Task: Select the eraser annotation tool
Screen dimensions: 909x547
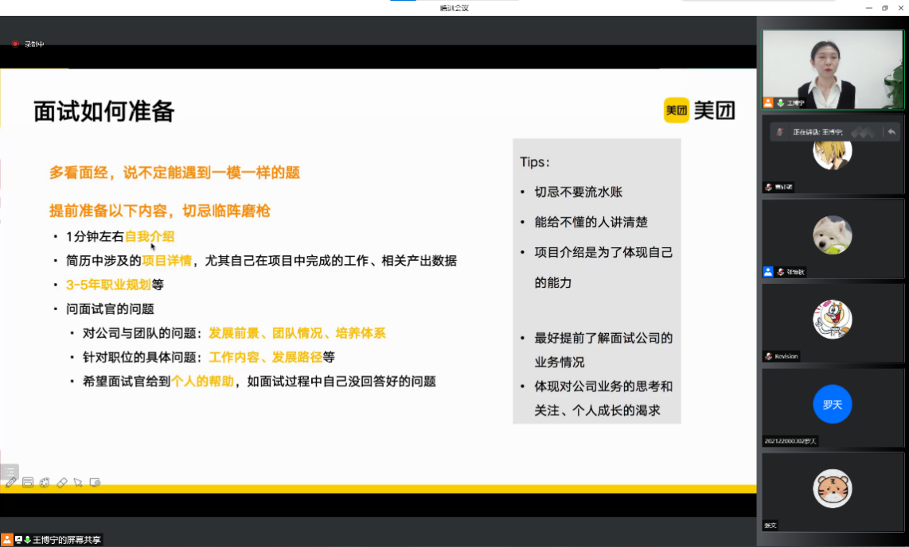Action: (61, 483)
